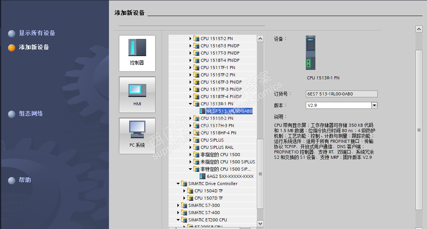Image resolution: width=427 pixels, height=229 pixels.
Task: Click the CPU 1518HF-4 PN folder icon
Action: pyautogui.click(x=196, y=133)
